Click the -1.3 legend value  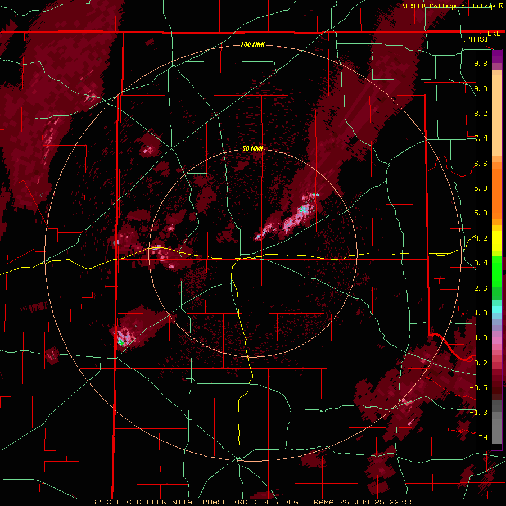pos(478,413)
